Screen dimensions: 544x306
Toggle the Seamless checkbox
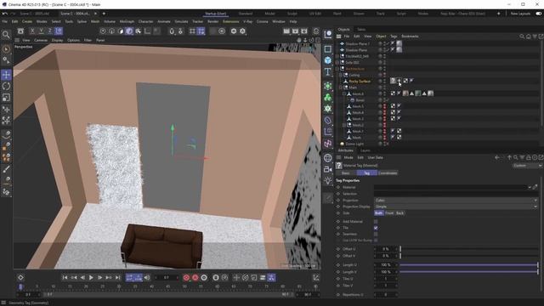coord(376,235)
